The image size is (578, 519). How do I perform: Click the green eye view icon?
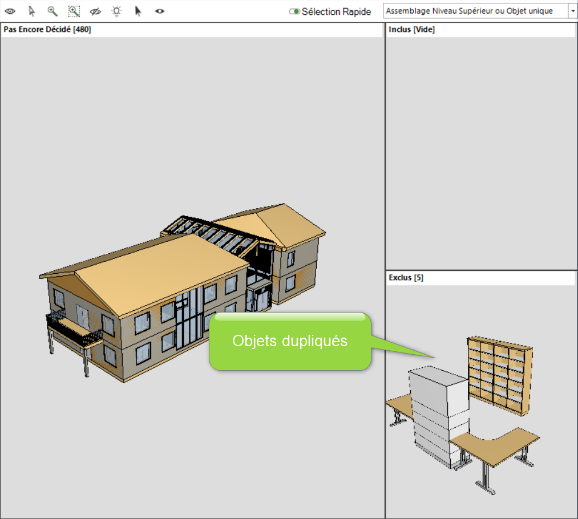coord(10,11)
